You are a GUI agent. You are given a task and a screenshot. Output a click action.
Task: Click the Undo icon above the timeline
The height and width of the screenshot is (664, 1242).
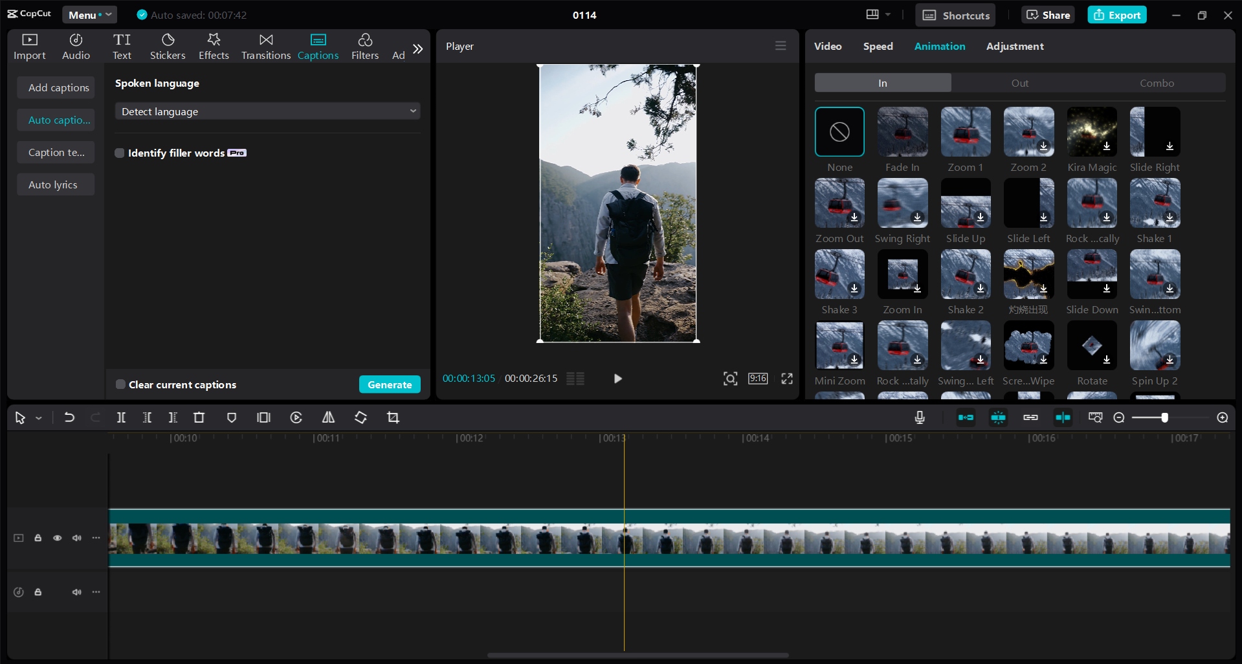click(69, 417)
